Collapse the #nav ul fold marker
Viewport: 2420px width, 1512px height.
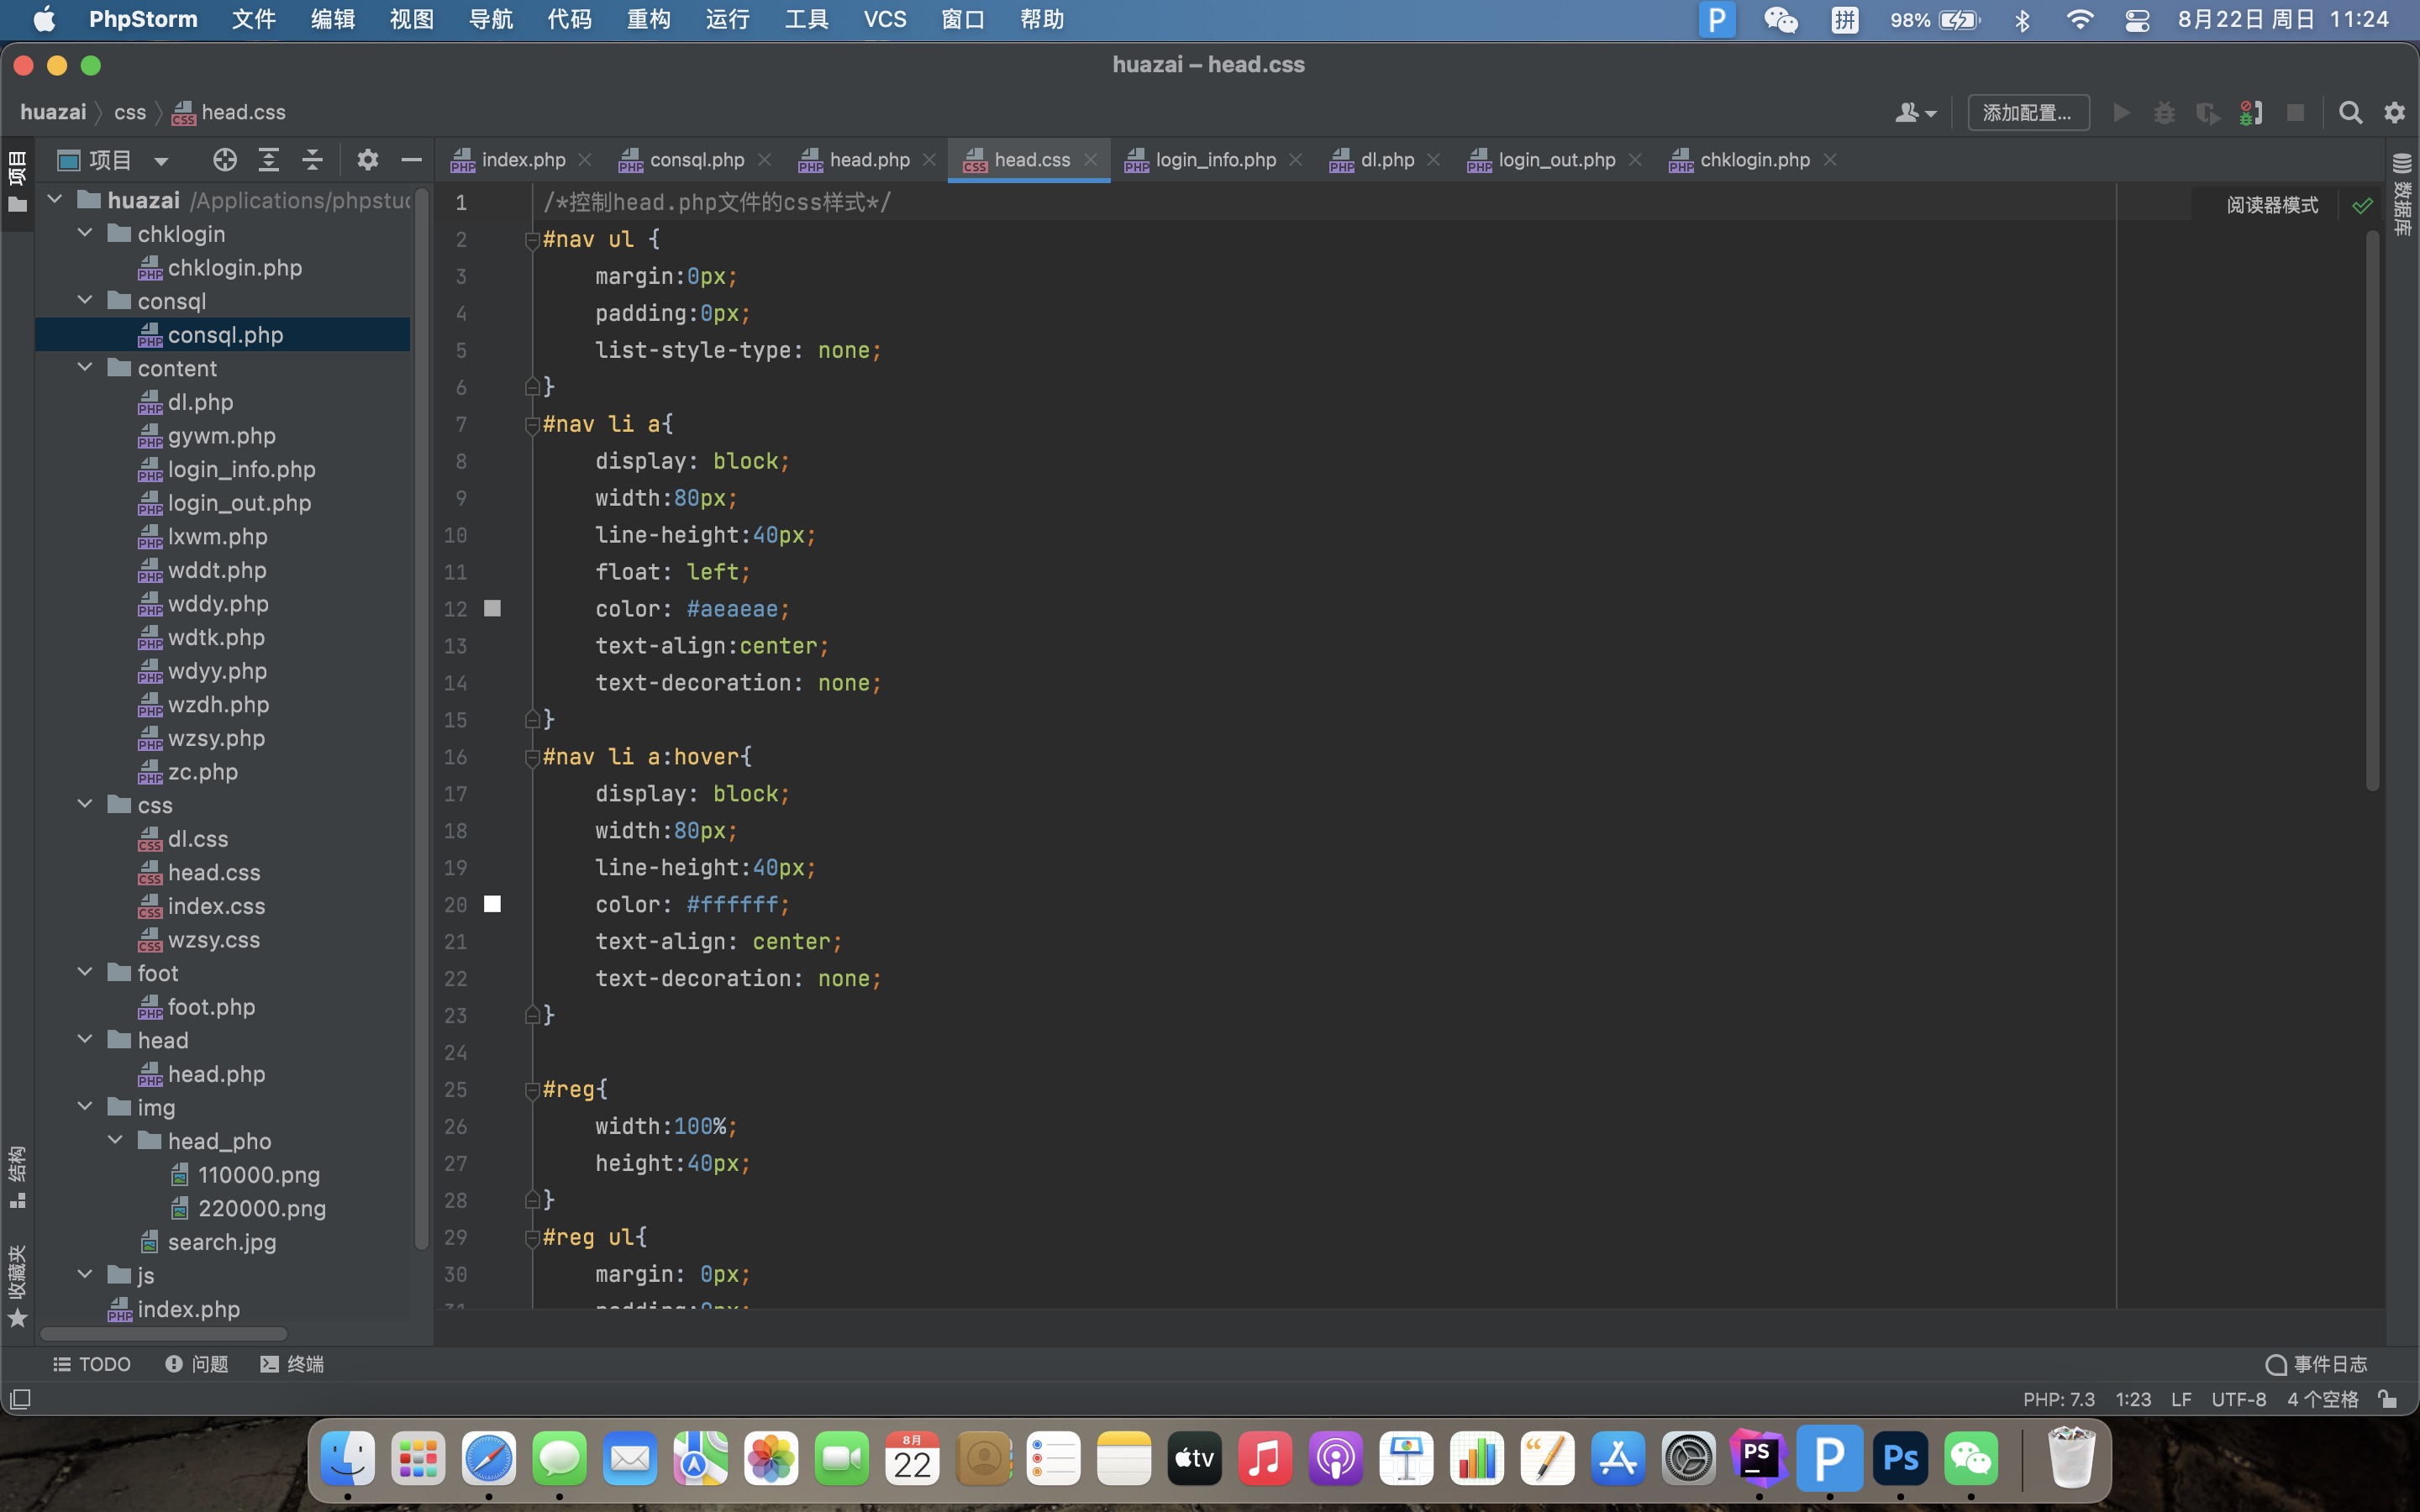532,240
